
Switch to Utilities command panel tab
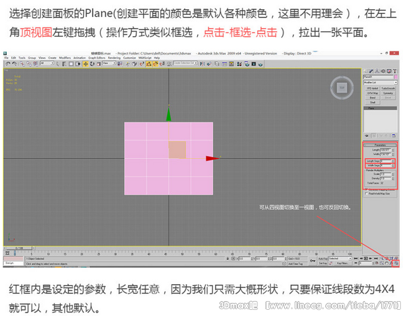pos(395,71)
